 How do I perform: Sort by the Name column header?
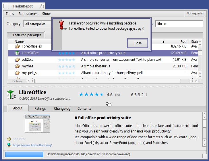point(32,42)
